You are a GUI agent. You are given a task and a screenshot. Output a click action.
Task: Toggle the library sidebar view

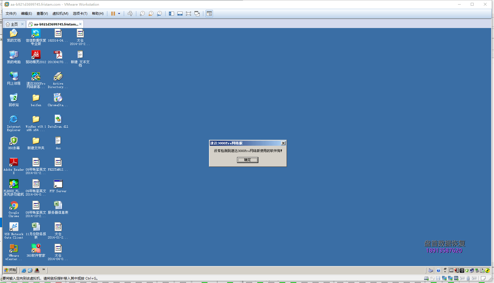tap(171, 14)
